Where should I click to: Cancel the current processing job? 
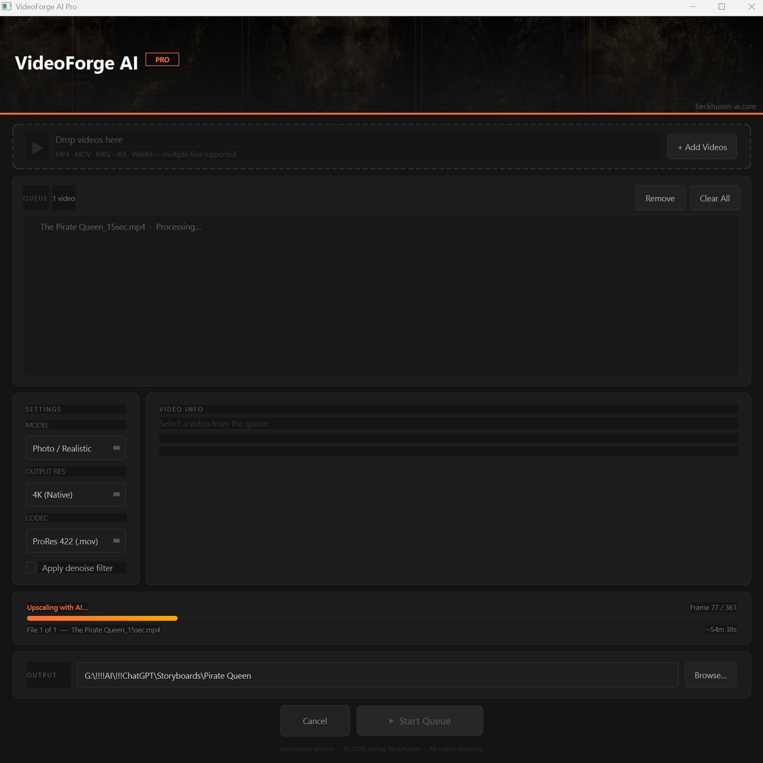point(315,721)
